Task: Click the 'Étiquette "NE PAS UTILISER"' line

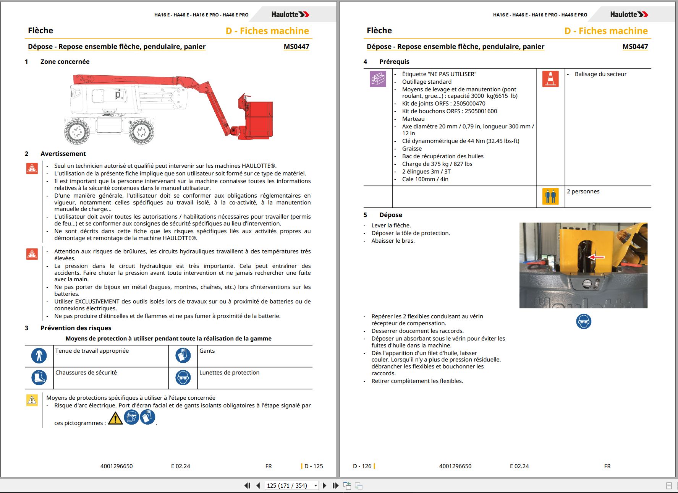Action: pyautogui.click(x=439, y=74)
